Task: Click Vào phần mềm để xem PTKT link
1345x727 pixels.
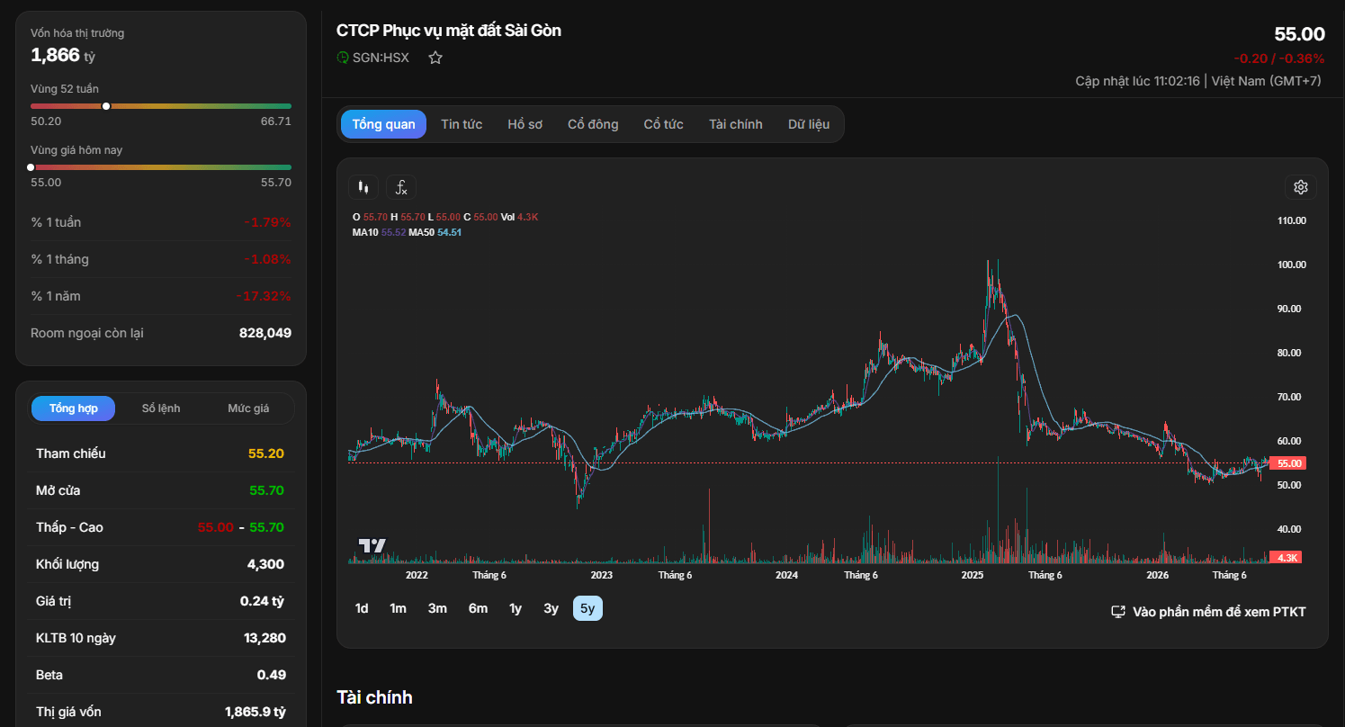Action: coord(1219,612)
